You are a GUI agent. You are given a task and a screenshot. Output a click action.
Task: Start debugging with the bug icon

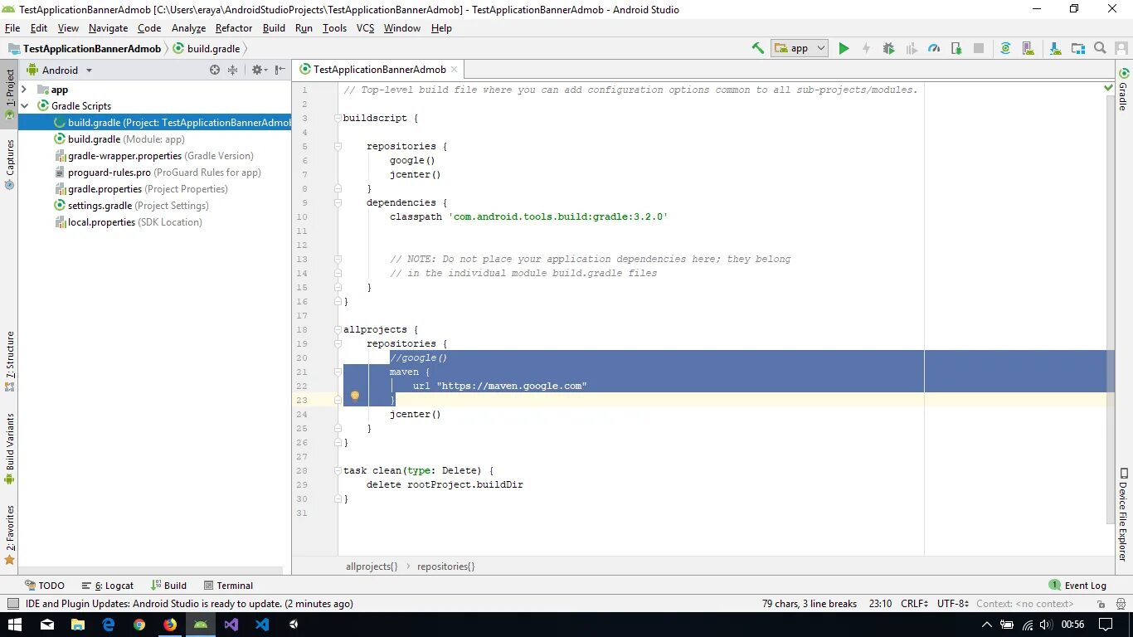click(x=888, y=48)
